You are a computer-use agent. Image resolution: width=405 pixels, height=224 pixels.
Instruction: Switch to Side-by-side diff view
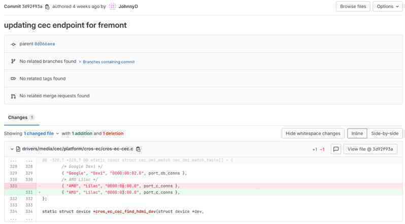tap(385, 133)
